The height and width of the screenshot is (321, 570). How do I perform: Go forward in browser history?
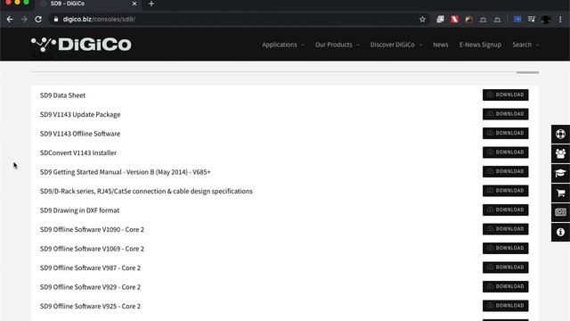click(24, 20)
